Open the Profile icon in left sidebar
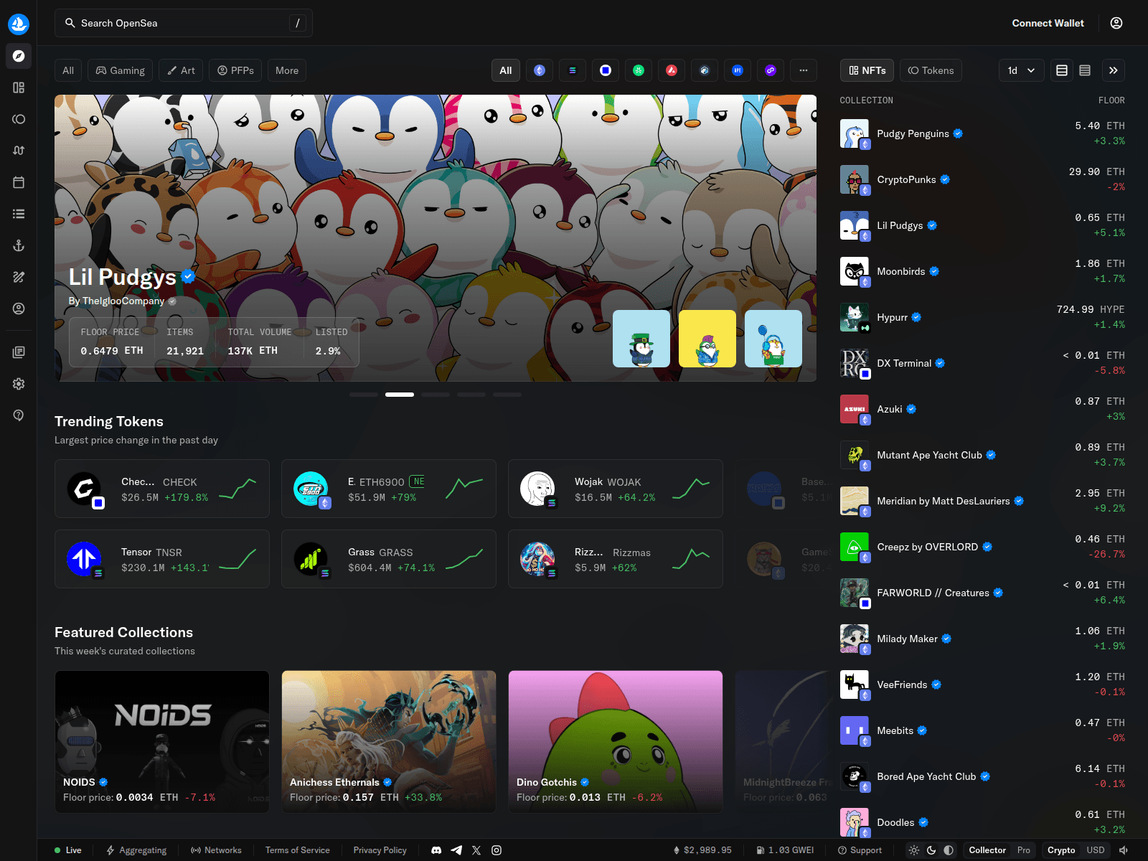This screenshot has width=1148, height=861. (x=19, y=309)
